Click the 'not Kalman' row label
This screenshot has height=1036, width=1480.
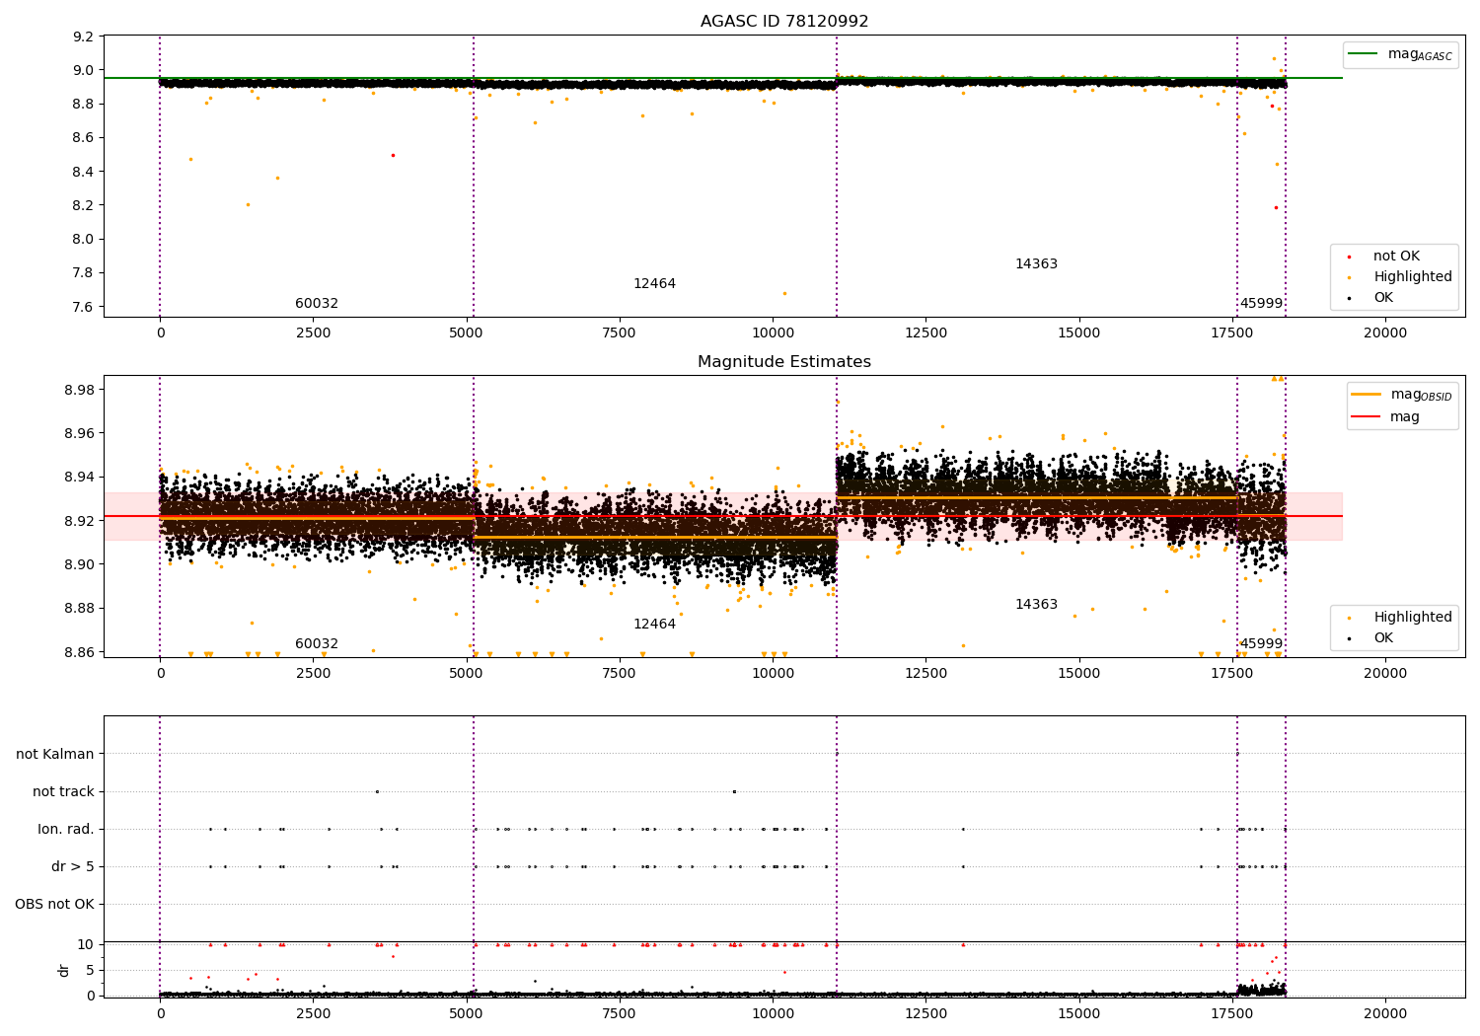coord(55,755)
